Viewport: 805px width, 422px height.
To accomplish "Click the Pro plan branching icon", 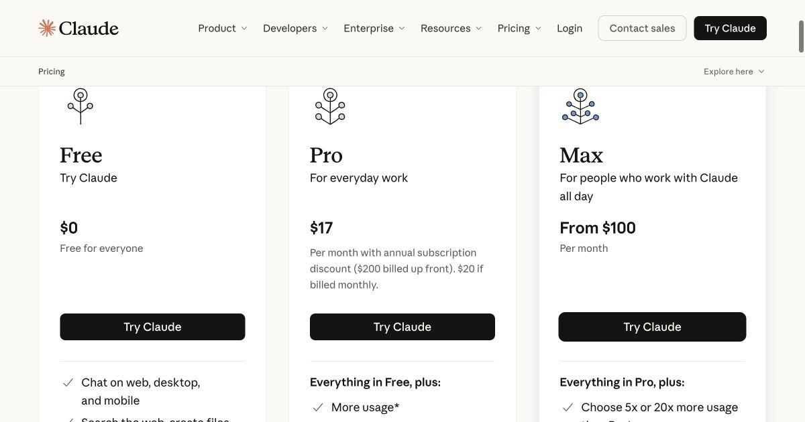I will 330,106.
